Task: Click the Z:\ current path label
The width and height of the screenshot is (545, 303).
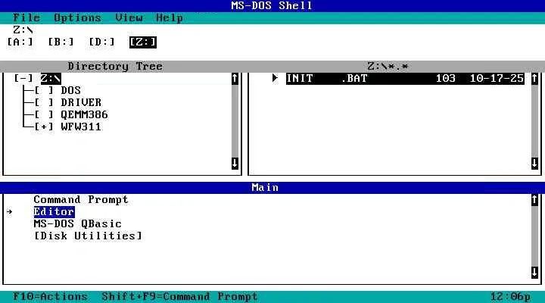Action: [23, 30]
